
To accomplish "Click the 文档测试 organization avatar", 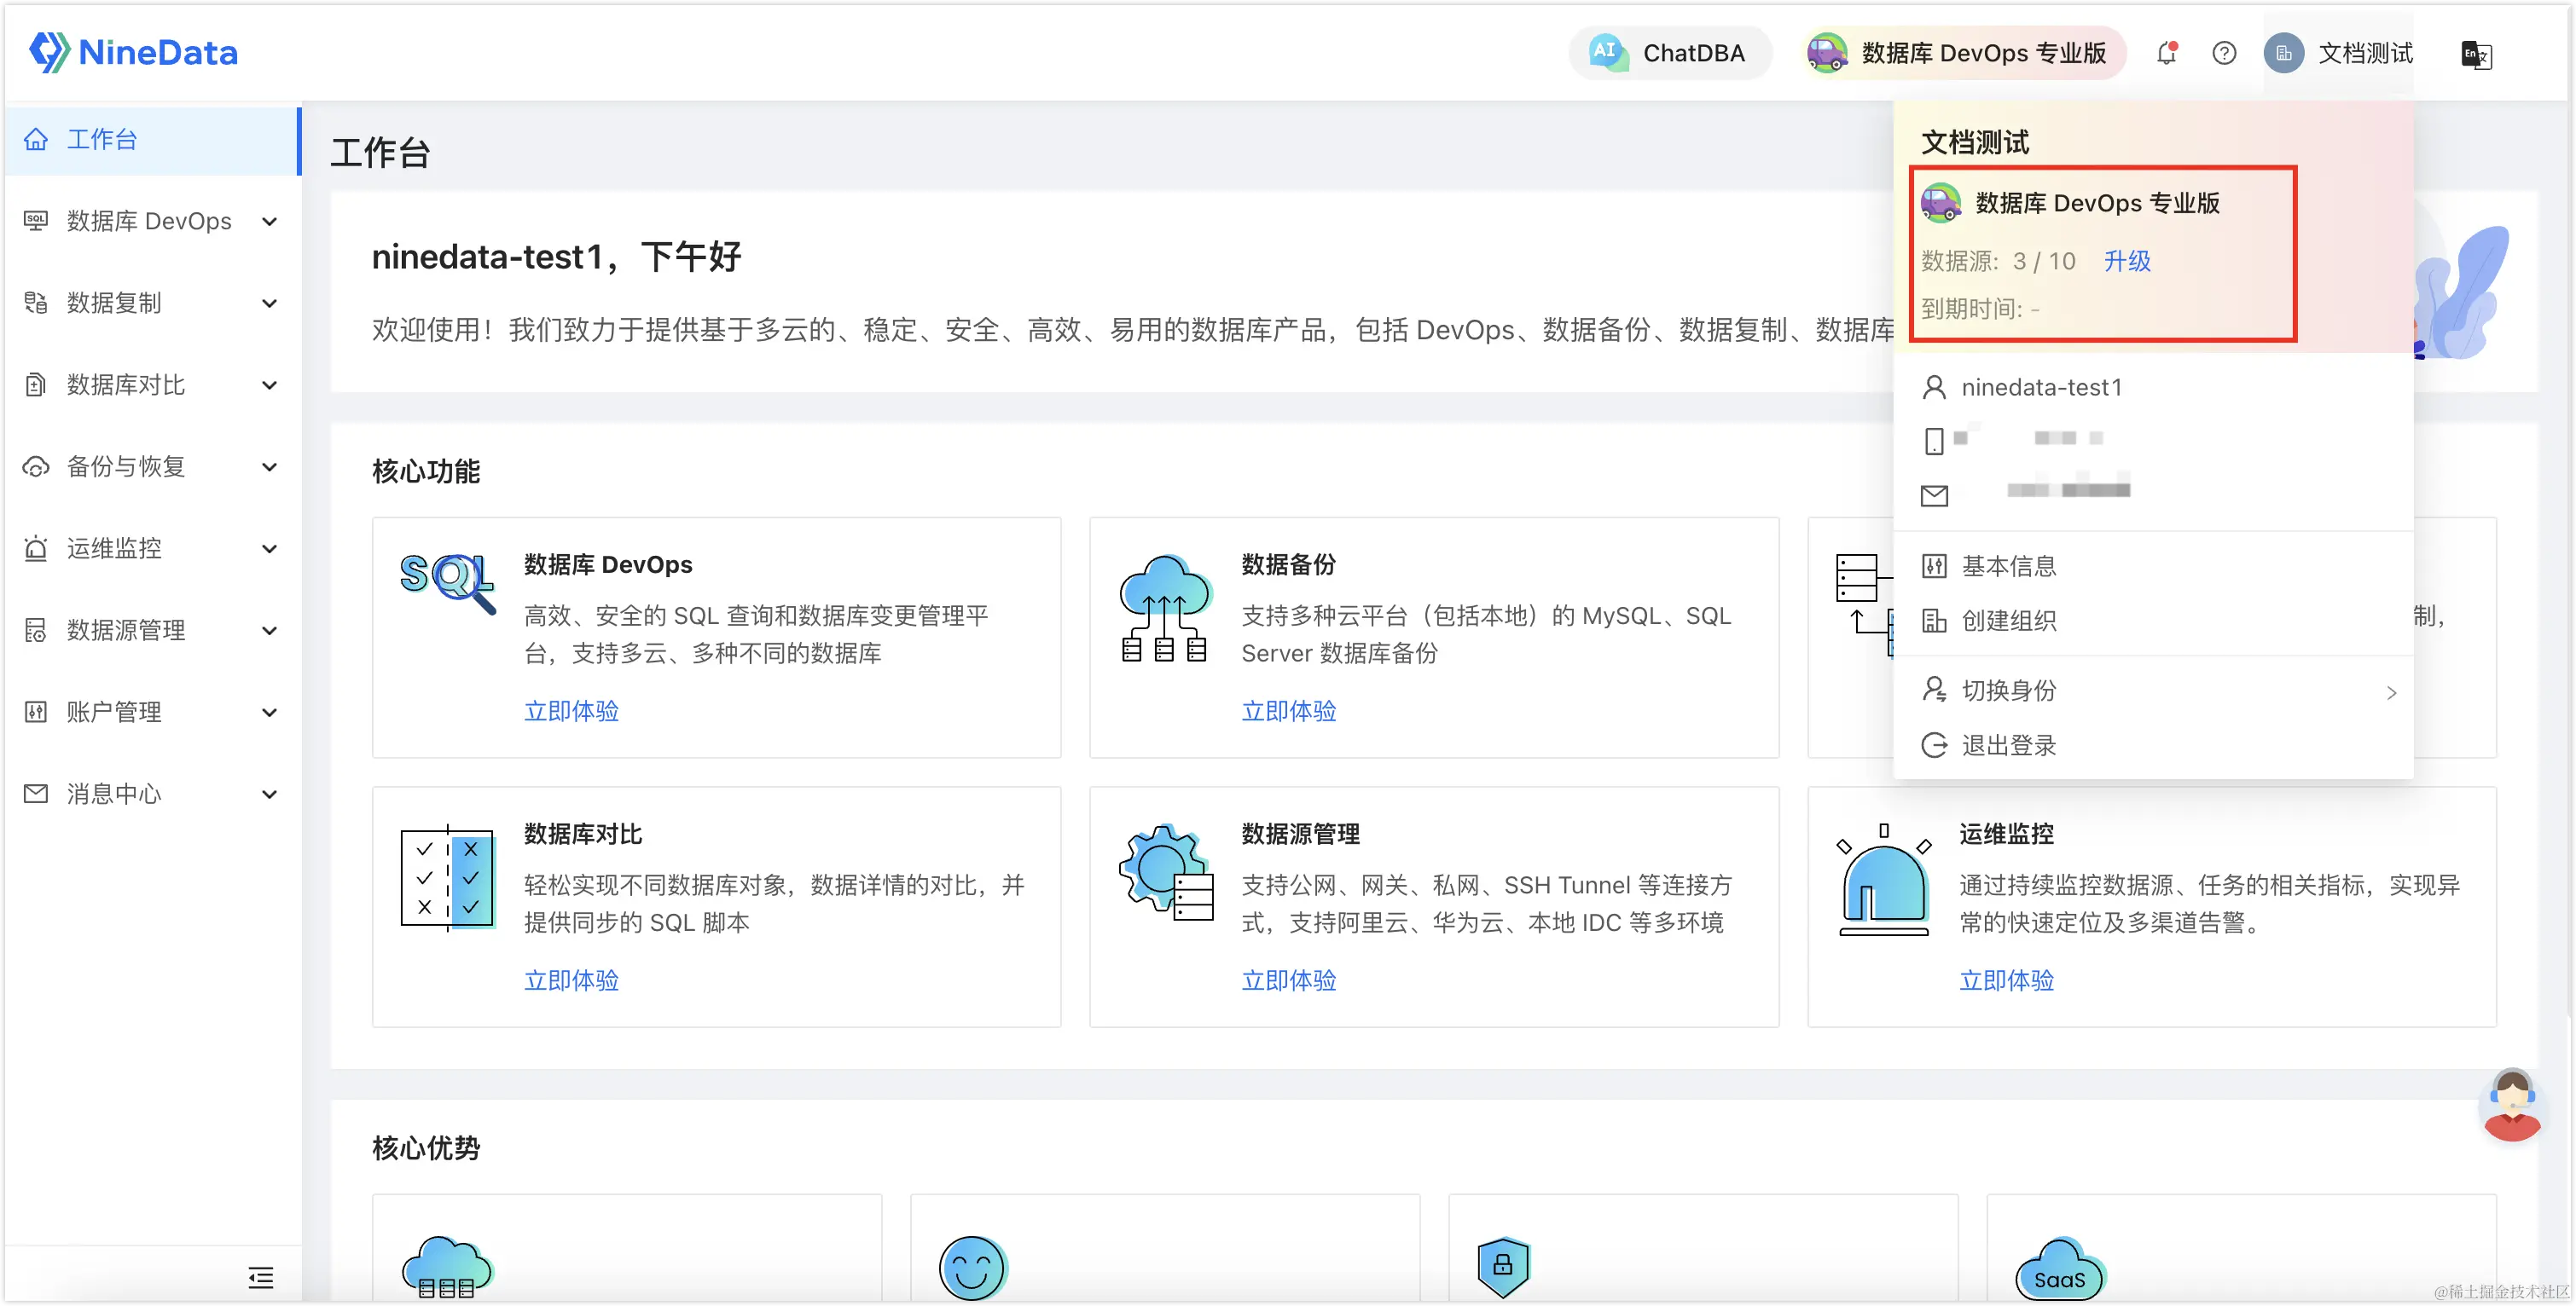I will (x=2284, y=53).
